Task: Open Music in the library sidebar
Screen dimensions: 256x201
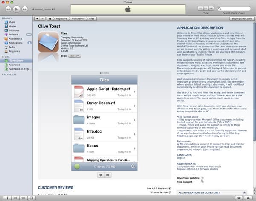Action: tap(12, 22)
